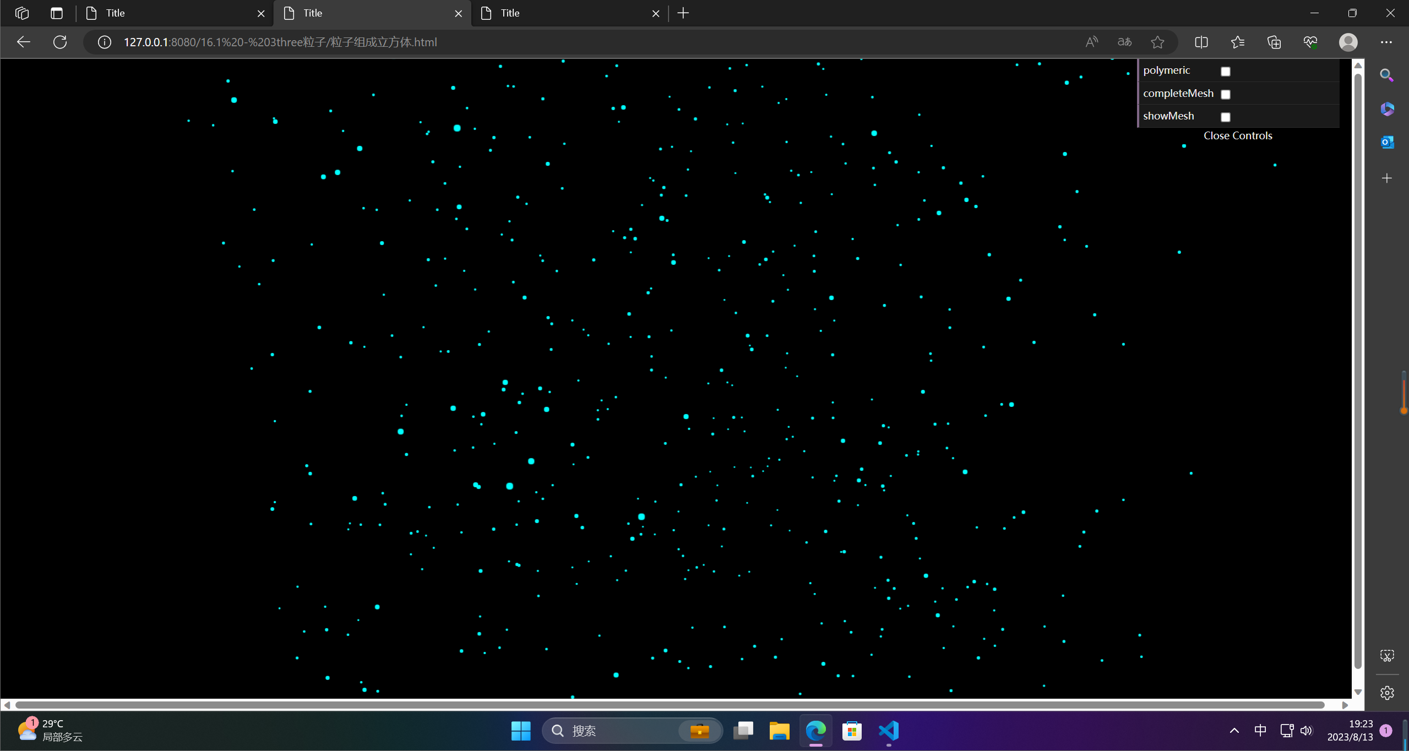Viewport: 1409px width, 751px height.
Task: Open the Collections icon in toolbar
Action: (1274, 42)
